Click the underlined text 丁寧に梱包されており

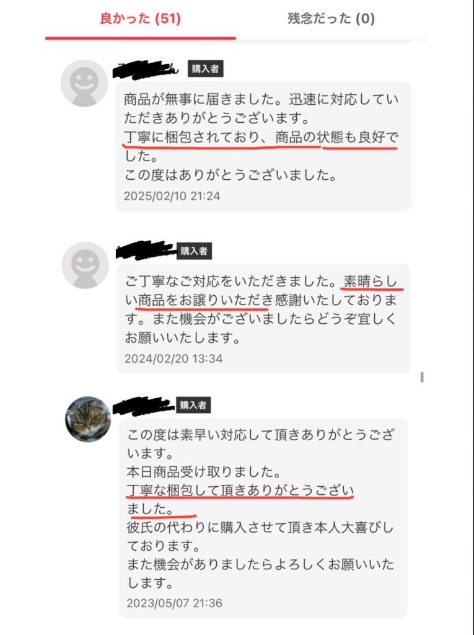coord(191,137)
